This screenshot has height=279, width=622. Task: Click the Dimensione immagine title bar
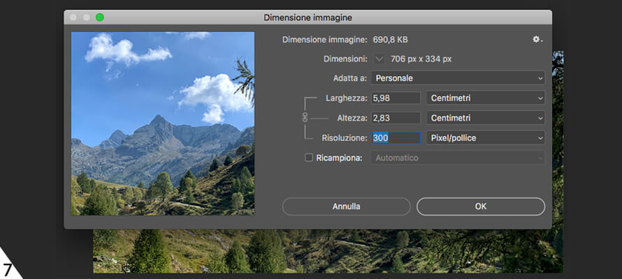click(308, 17)
